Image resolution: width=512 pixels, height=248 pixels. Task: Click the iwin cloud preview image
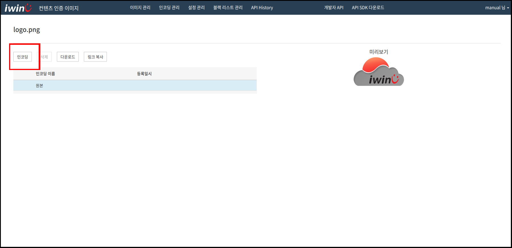(379, 71)
